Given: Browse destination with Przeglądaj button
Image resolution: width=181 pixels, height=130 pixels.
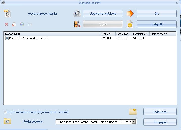Looking at the screenshot, I should click(x=160, y=122).
